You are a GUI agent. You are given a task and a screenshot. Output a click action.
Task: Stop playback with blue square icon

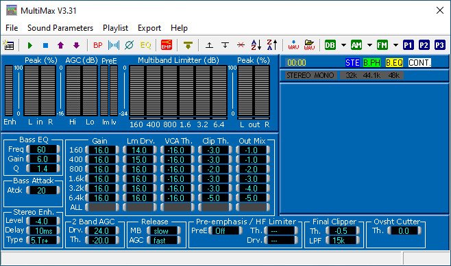(x=45, y=45)
